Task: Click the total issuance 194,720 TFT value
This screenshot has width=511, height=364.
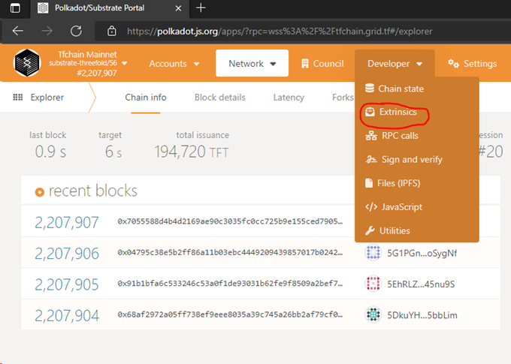Action: [x=192, y=152]
